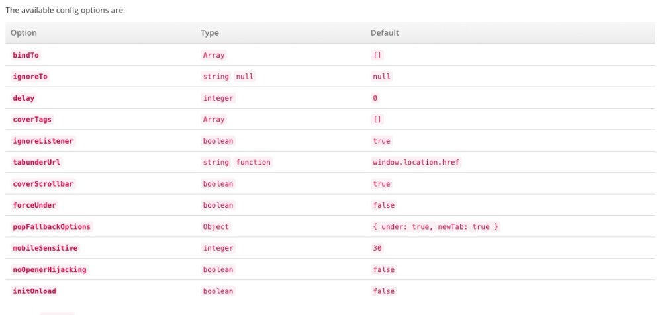Screen dimensions: 662x315
Task: Click the Type column header
Action: point(209,33)
